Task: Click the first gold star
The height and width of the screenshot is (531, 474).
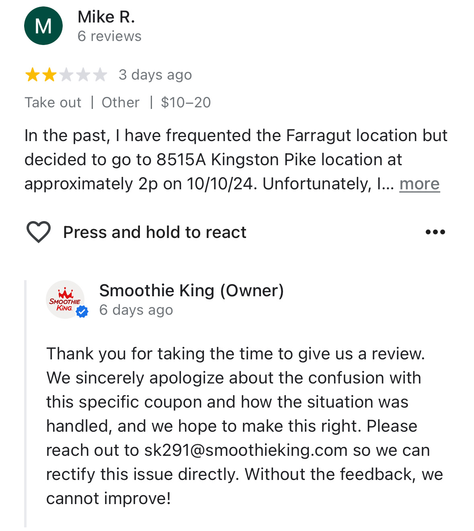Action: pyautogui.click(x=32, y=75)
